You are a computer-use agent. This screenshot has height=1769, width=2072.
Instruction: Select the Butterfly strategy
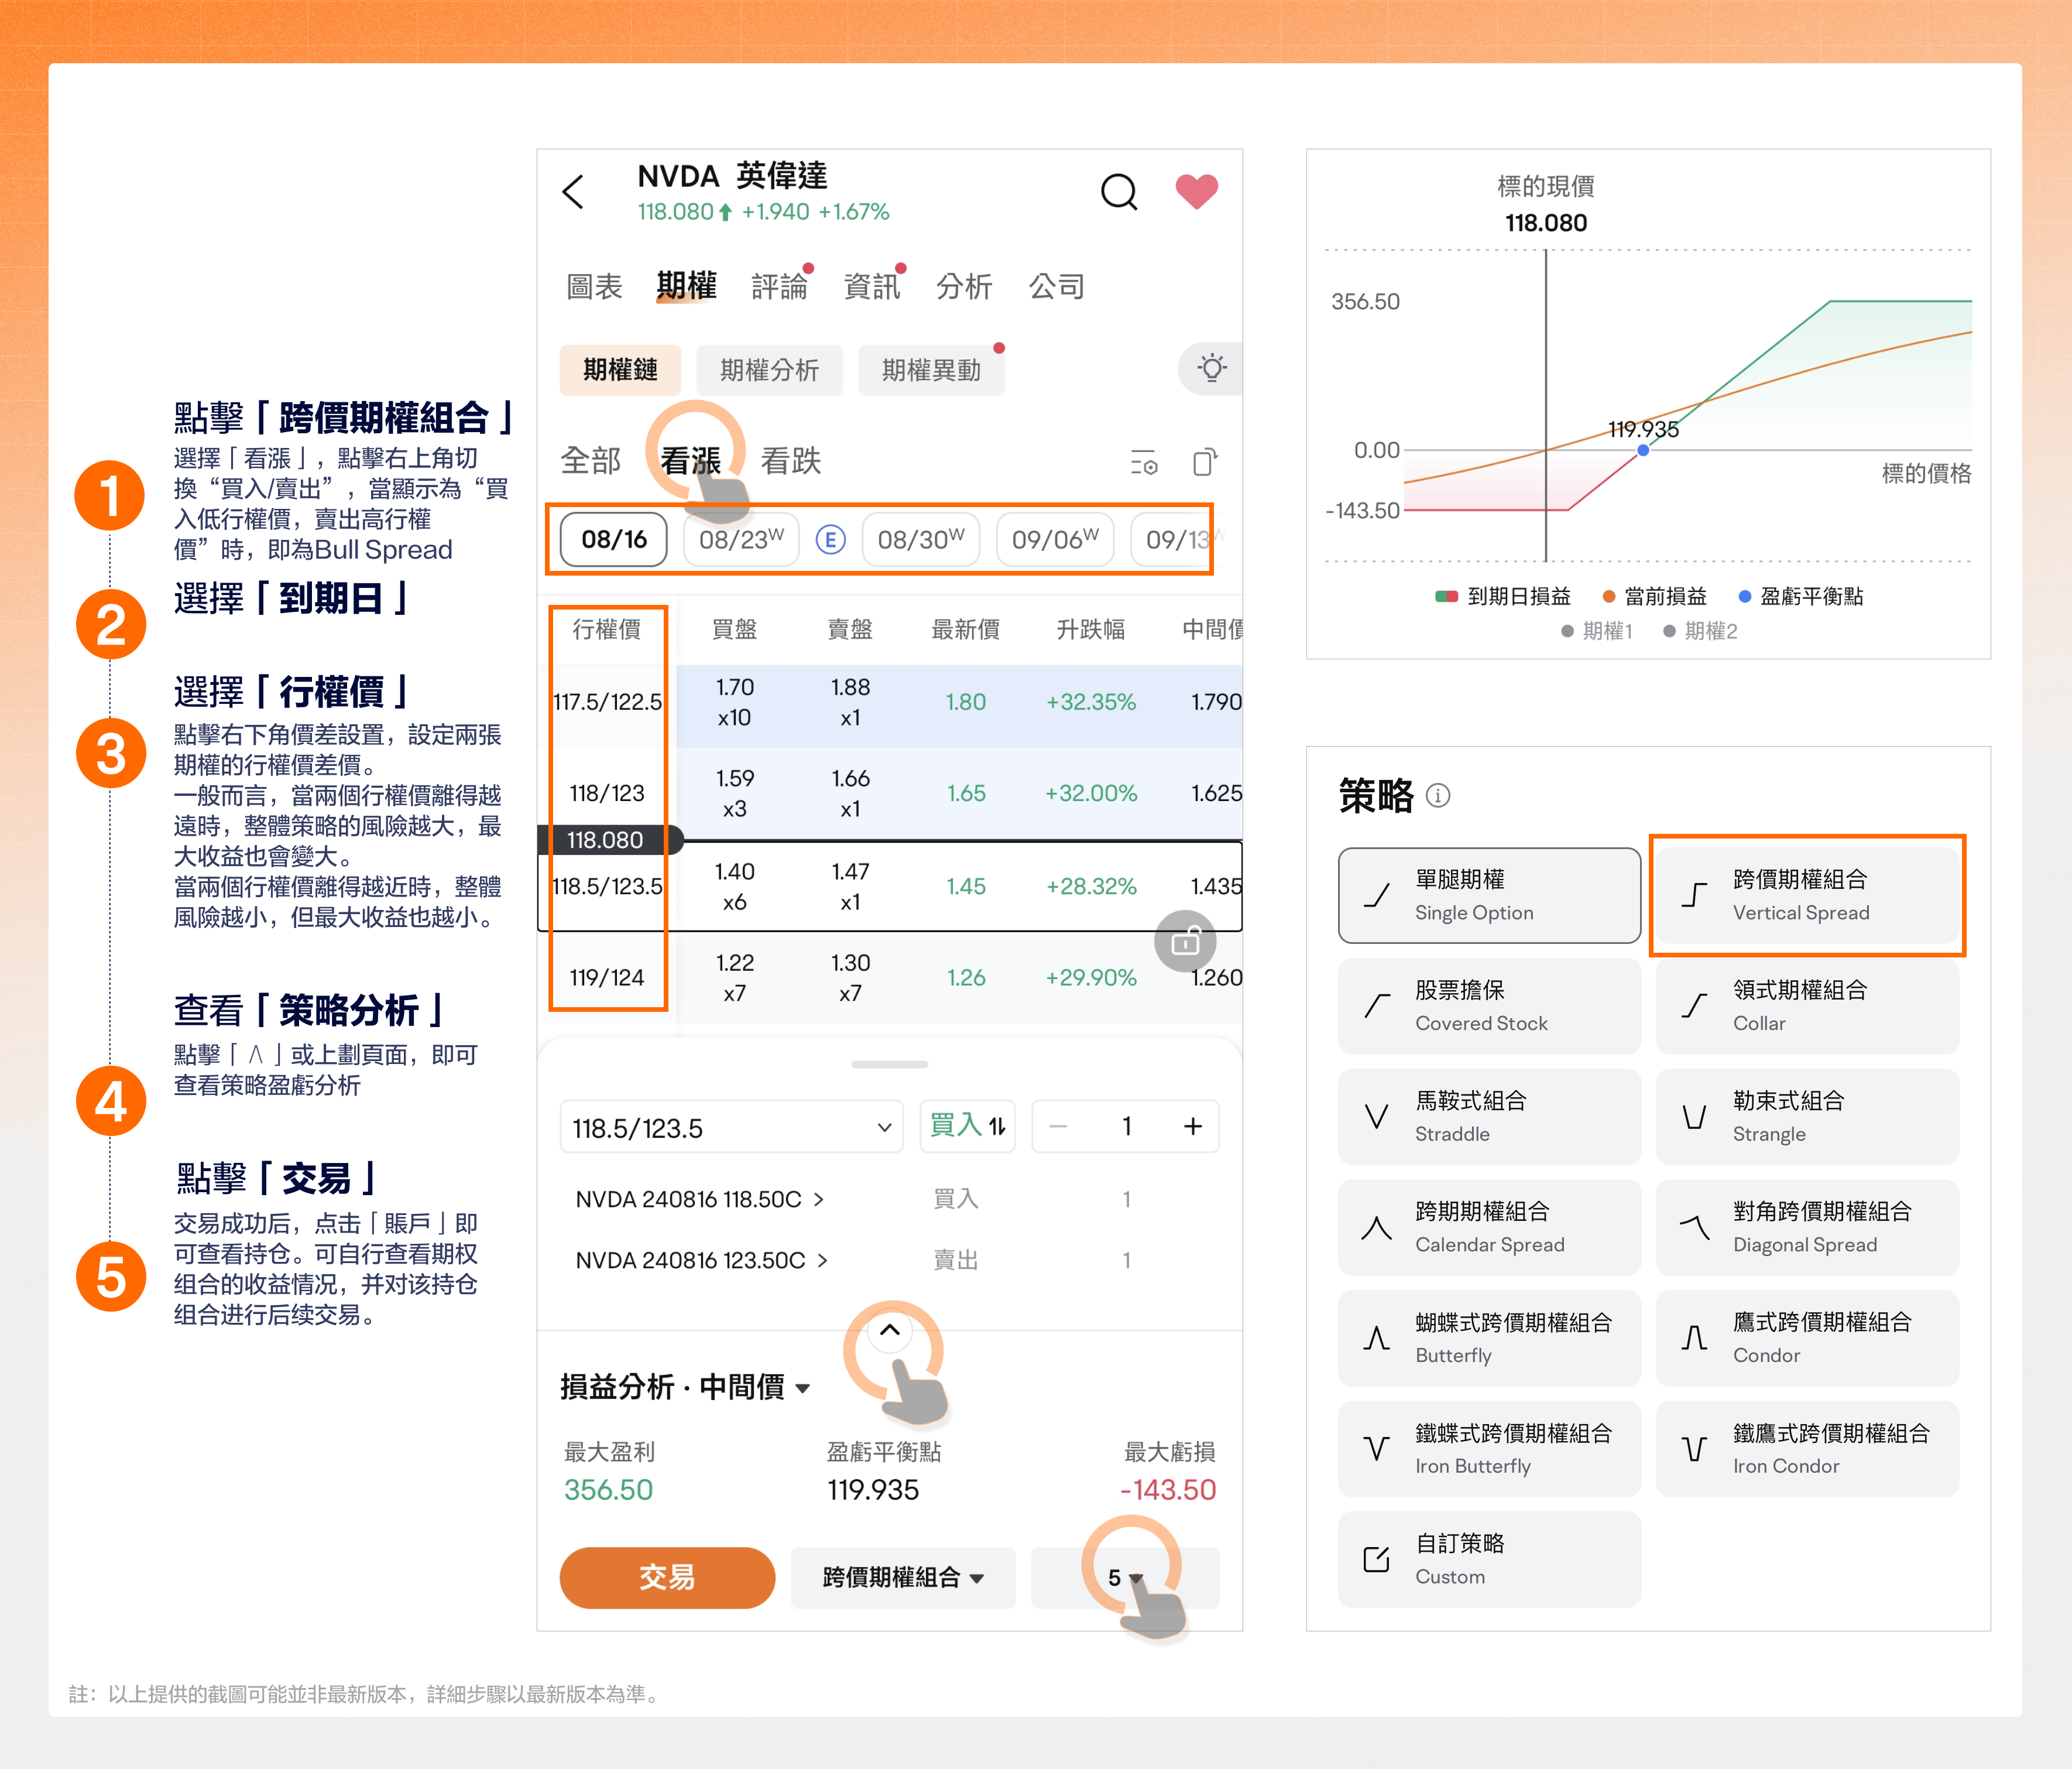coord(1489,1339)
